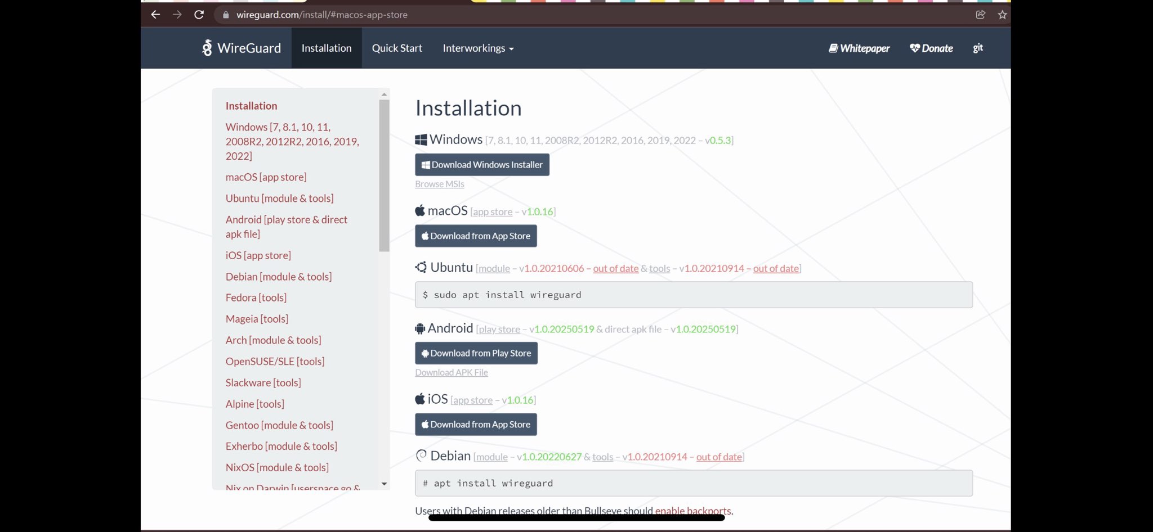Click Apple icon in macOS heading

pos(420,211)
